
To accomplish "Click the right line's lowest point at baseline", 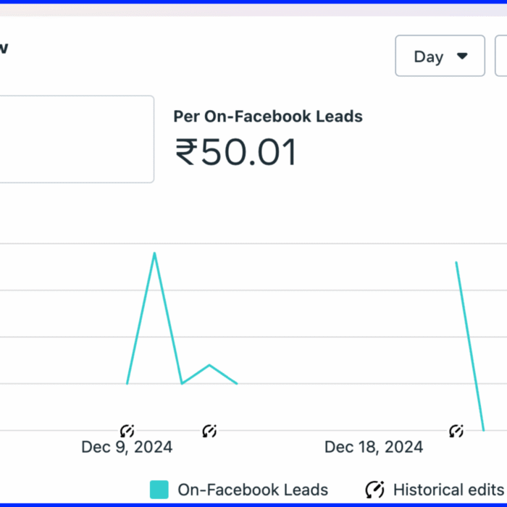I will click(x=483, y=430).
